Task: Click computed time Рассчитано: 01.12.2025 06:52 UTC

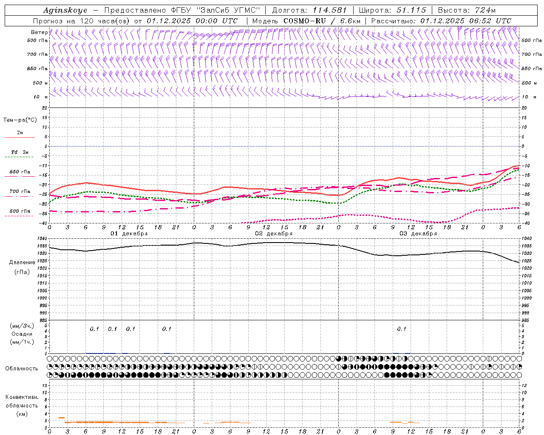Action: pos(441,21)
